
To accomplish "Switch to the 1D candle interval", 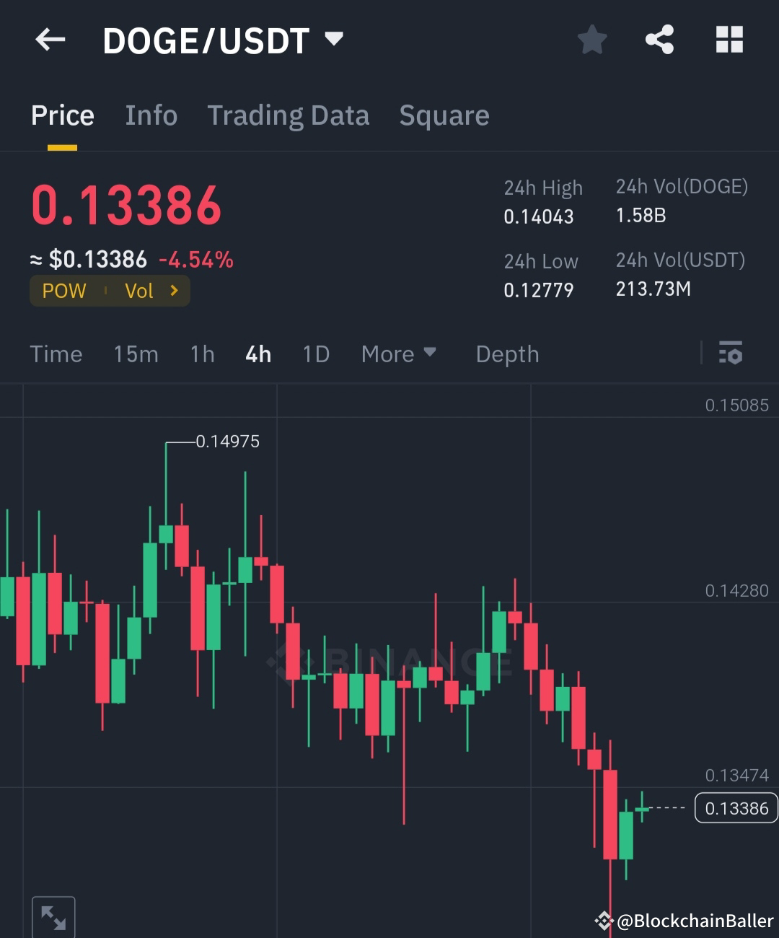I will [315, 354].
